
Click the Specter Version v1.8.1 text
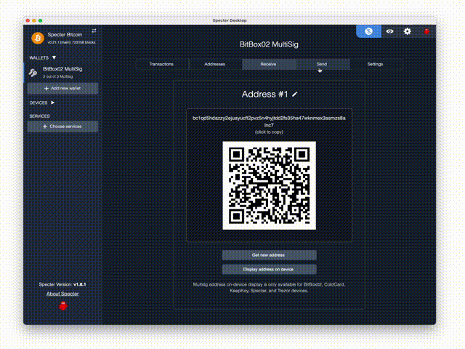(x=62, y=284)
